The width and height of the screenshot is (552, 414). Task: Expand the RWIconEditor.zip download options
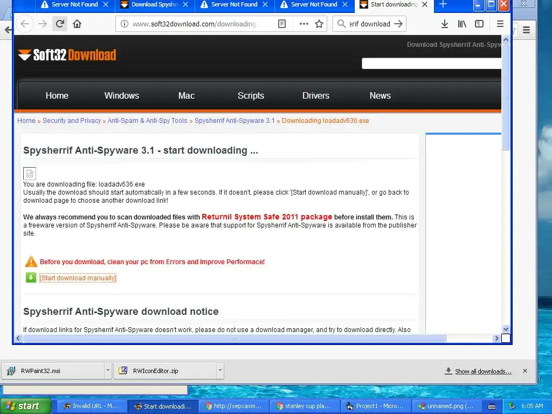click(220, 370)
